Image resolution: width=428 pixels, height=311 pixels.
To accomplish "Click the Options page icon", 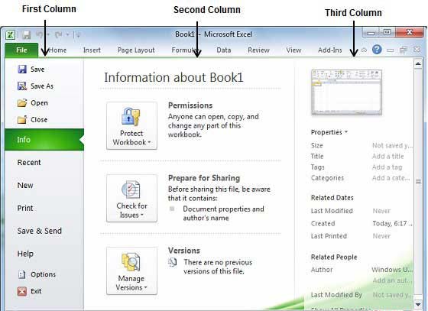I will point(22,274).
